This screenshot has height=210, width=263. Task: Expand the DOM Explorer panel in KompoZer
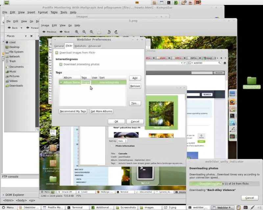3,195
